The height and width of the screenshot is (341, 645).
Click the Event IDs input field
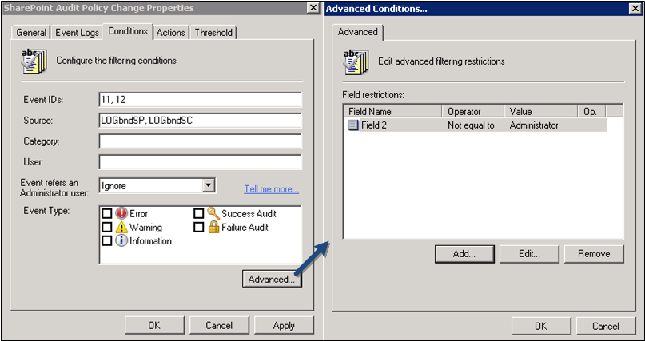pyautogui.click(x=200, y=100)
